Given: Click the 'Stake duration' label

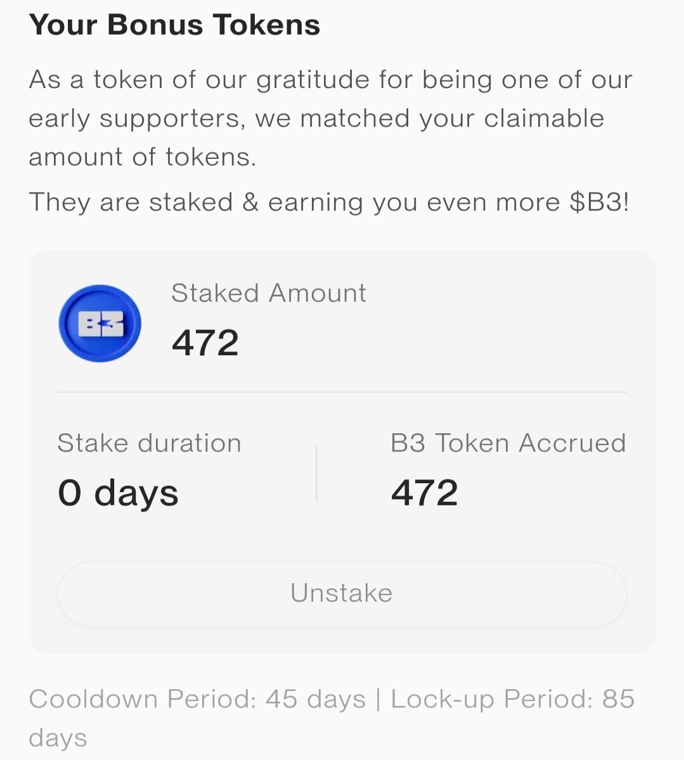Looking at the screenshot, I should pyautogui.click(x=150, y=443).
